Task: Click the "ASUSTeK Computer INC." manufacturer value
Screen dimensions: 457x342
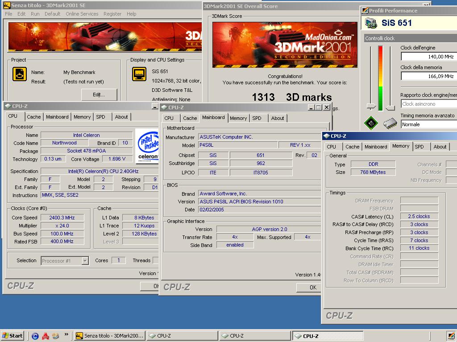Action: click(226, 137)
